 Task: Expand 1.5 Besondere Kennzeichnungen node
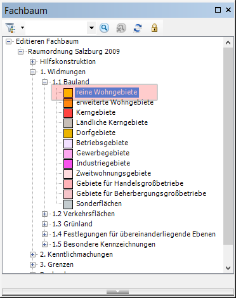pos(44,244)
